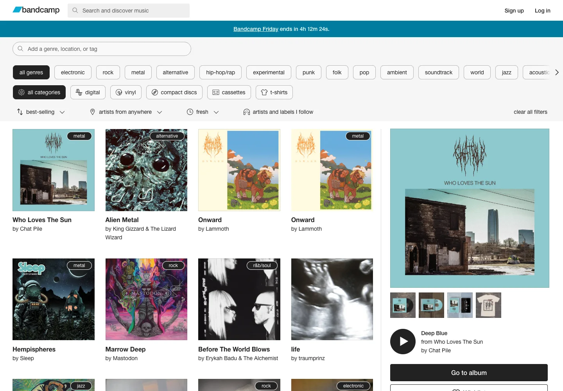Viewport: 563px width, 391px height.
Task: Click the Sign up link
Action: coord(514,11)
